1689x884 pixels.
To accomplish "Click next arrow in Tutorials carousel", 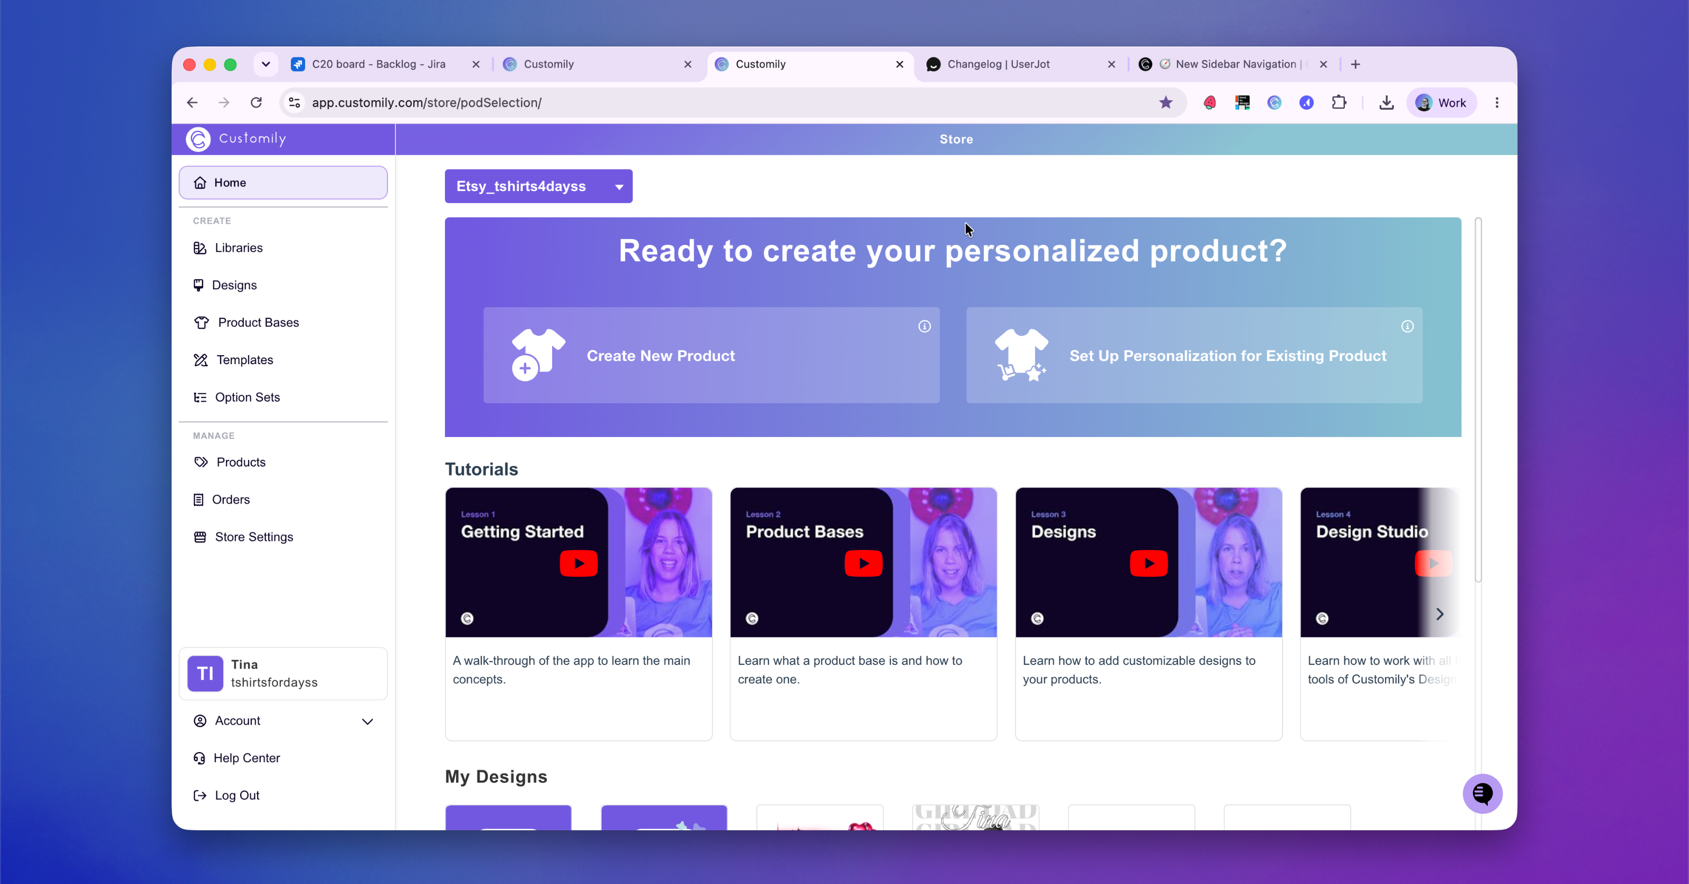I will [x=1440, y=614].
